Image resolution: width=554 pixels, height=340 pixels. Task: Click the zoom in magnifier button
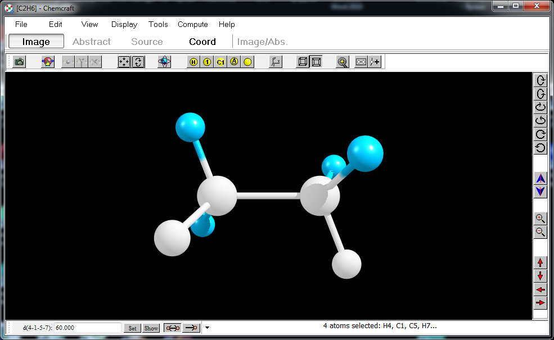541,219
